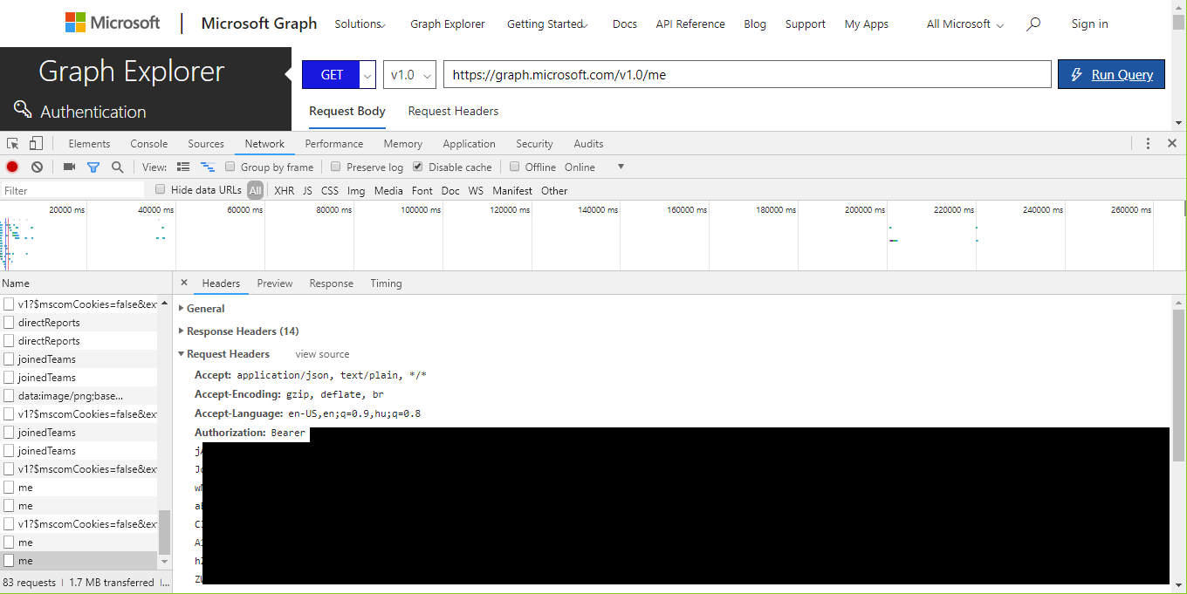
Task: Toggle the device toolbar icon
Action: tap(36, 144)
